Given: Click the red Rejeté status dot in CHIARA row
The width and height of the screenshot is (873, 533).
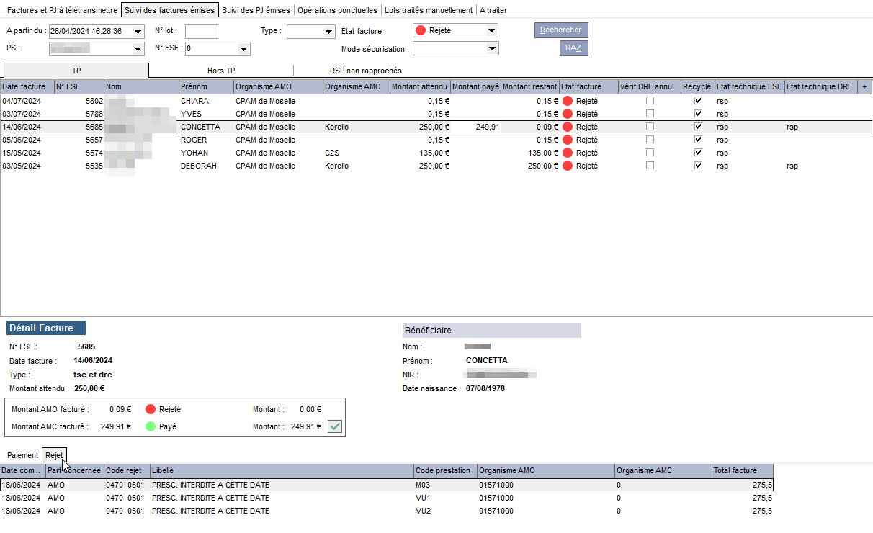Looking at the screenshot, I should tap(568, 101).
